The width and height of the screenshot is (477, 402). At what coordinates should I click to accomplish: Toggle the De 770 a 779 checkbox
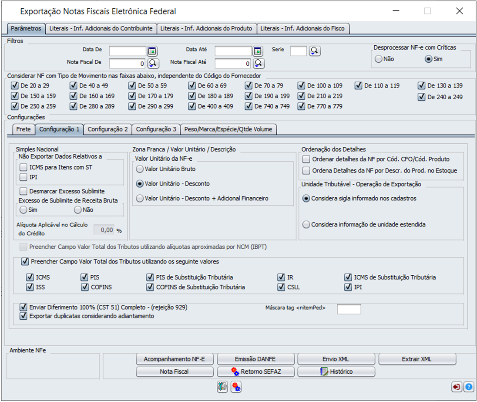[x=301, y=106]
